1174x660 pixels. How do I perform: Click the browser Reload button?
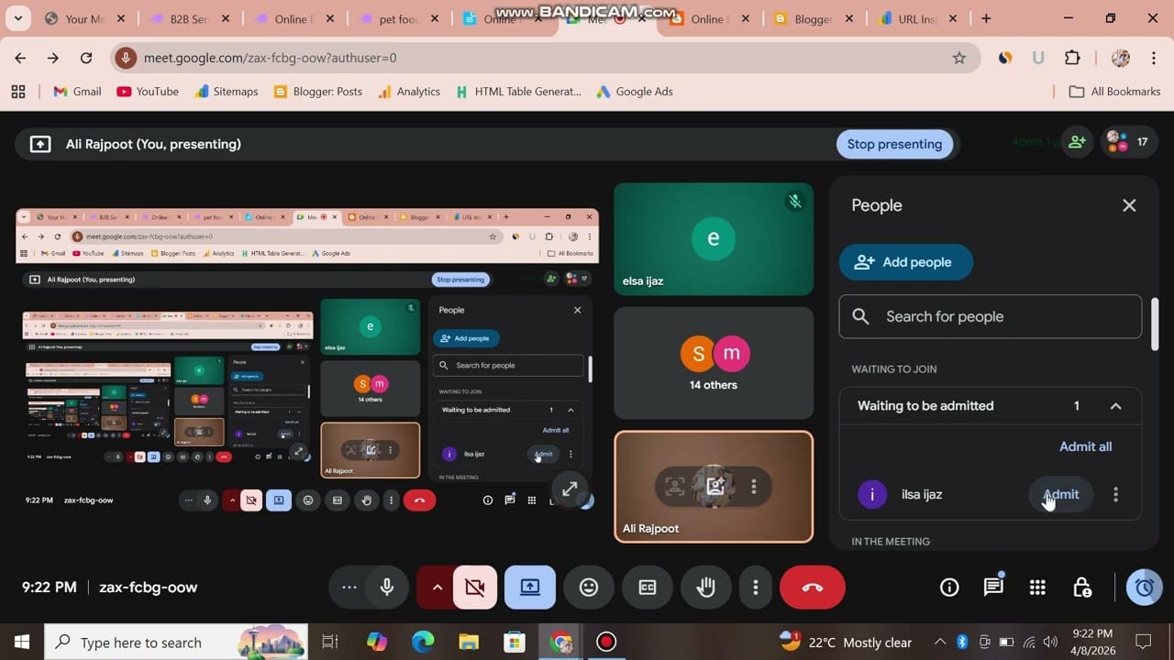click(x=86, y=58)
